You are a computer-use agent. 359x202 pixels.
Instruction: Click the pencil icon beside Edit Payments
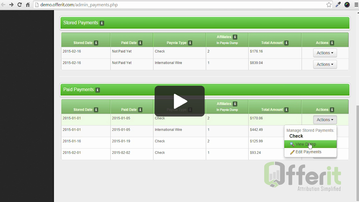292,152
